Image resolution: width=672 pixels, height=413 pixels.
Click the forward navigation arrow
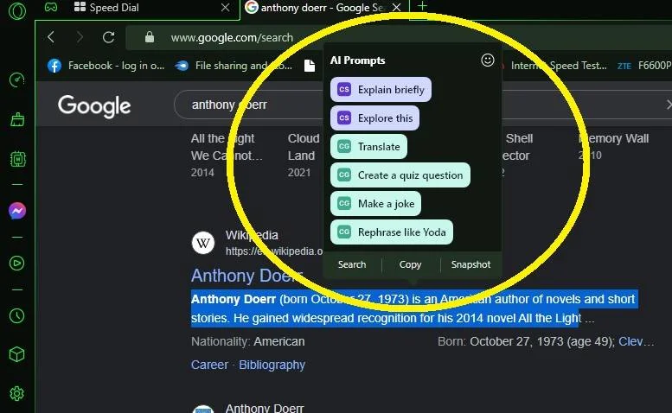point(80,37)
